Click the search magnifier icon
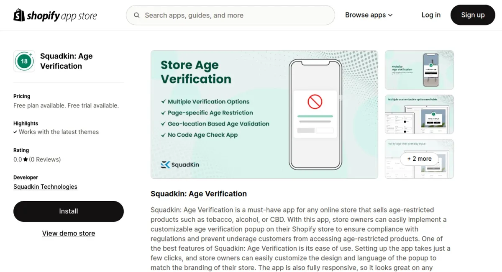This screenshot has width=502, height=272. (137, 15)
